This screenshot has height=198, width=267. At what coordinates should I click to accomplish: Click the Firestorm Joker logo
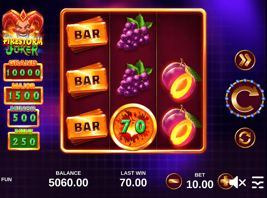(x=23, y=33)
